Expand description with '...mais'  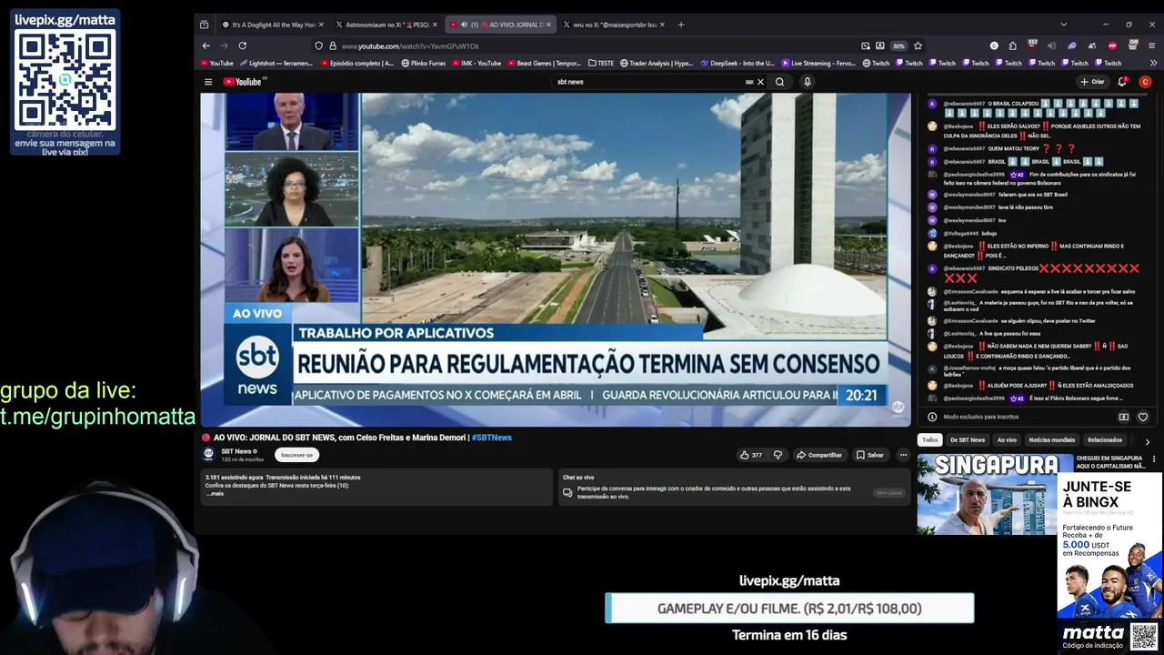click(x=216, y=494)
